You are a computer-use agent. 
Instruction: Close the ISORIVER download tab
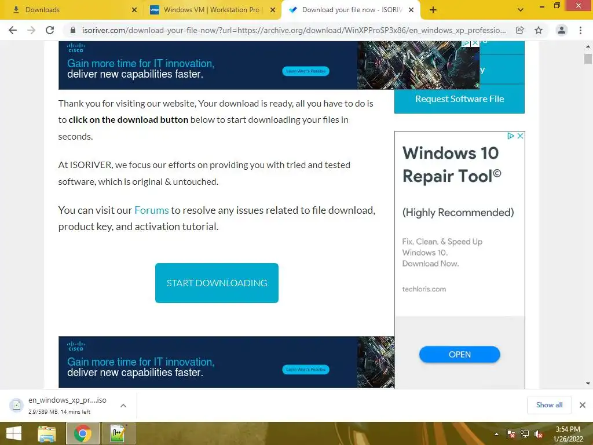click(411, 10)
